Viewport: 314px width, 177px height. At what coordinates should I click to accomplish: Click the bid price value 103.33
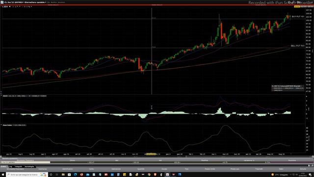(136, 162)
